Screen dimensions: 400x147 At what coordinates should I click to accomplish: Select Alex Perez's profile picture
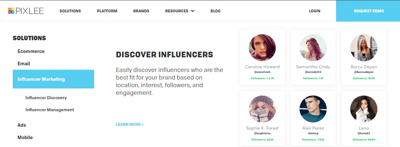313,109
